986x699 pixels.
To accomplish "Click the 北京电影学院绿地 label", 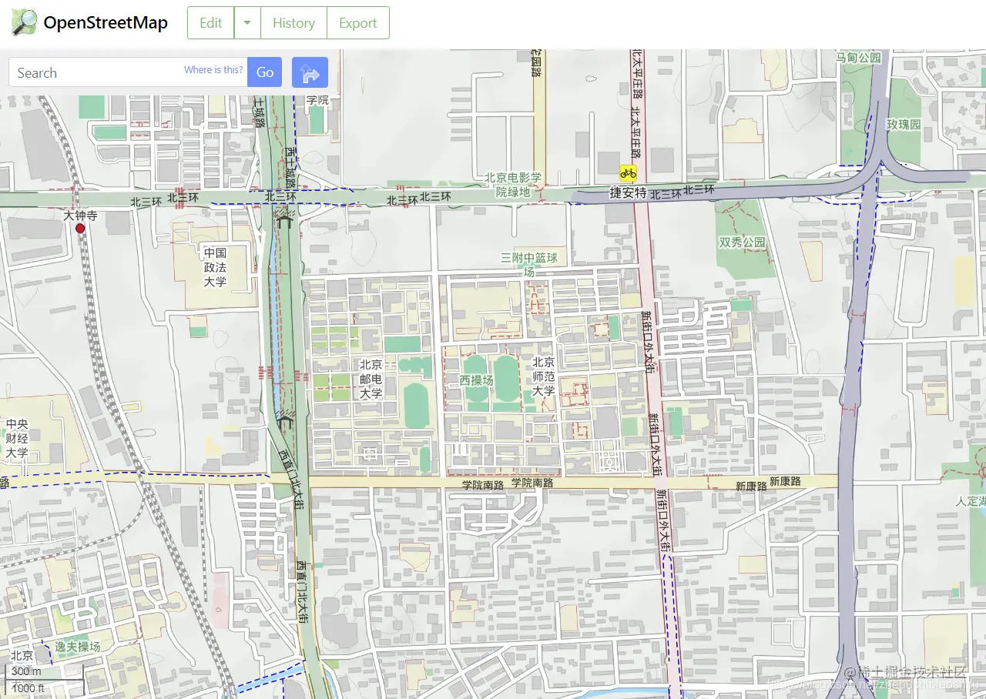I will [513, 185].
